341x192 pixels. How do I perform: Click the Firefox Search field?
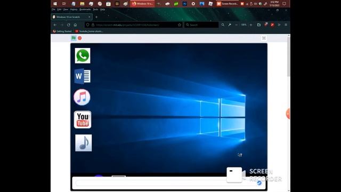pos(201,25)
